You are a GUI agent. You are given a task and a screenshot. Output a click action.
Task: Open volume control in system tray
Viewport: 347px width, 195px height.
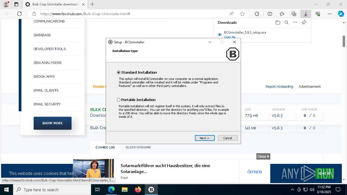point(312,190)
